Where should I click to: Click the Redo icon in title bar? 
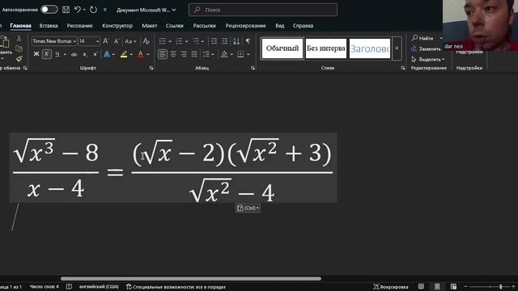[94, 10]
